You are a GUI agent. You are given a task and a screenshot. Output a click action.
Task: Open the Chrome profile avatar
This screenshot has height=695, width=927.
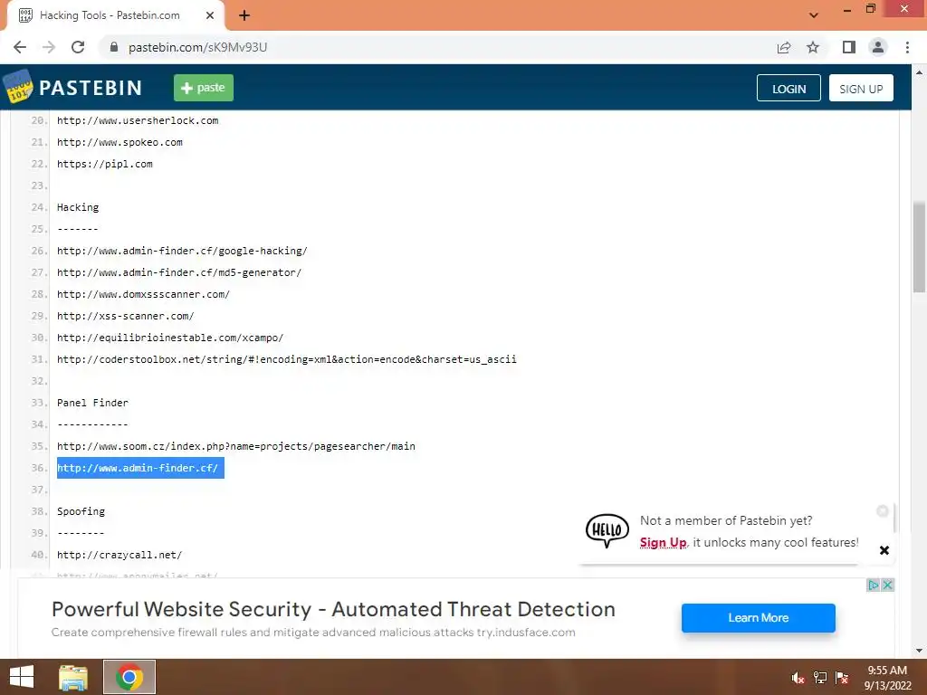[878, 47]
